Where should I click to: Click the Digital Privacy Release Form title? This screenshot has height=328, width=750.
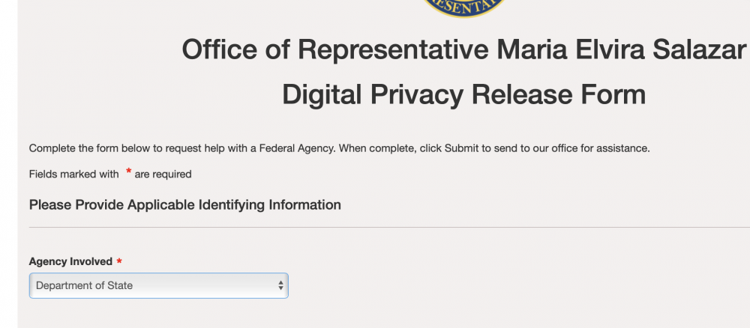(x=463, y=94)
